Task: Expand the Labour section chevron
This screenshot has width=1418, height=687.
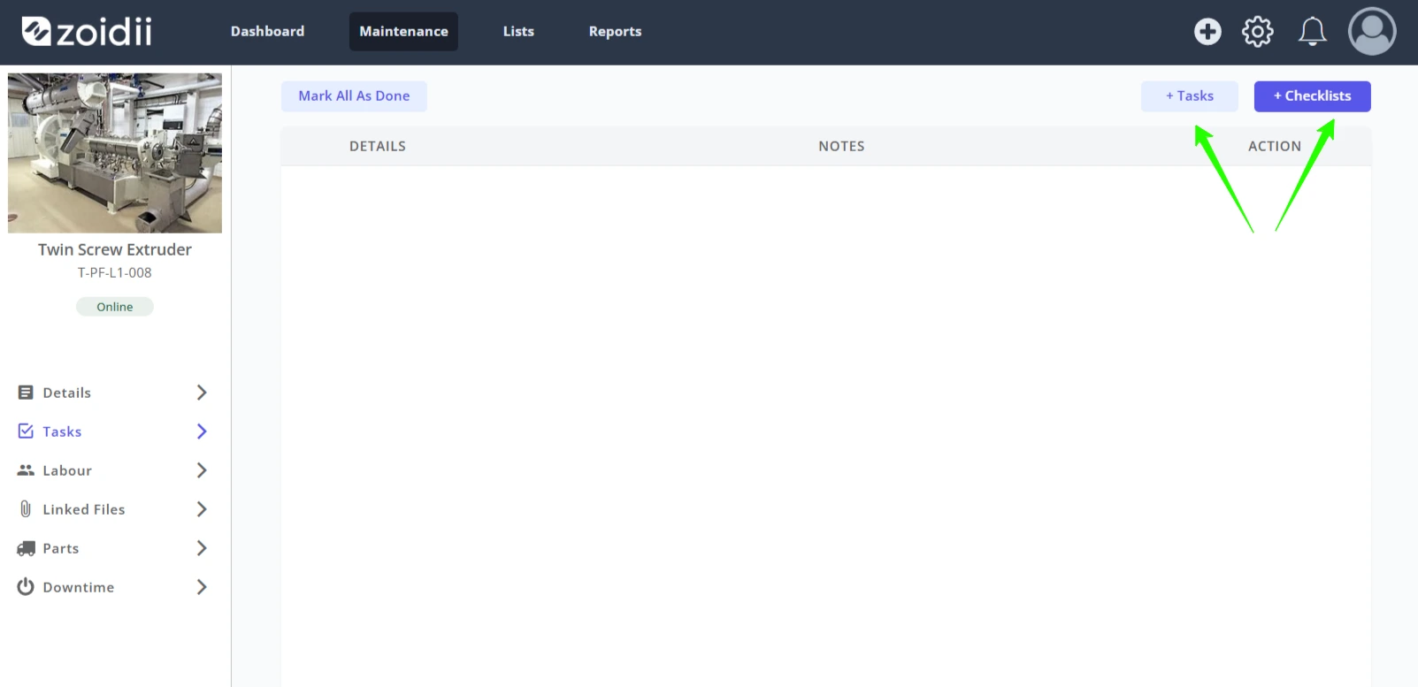Action: pyautogui.click(x=202, y=470)
